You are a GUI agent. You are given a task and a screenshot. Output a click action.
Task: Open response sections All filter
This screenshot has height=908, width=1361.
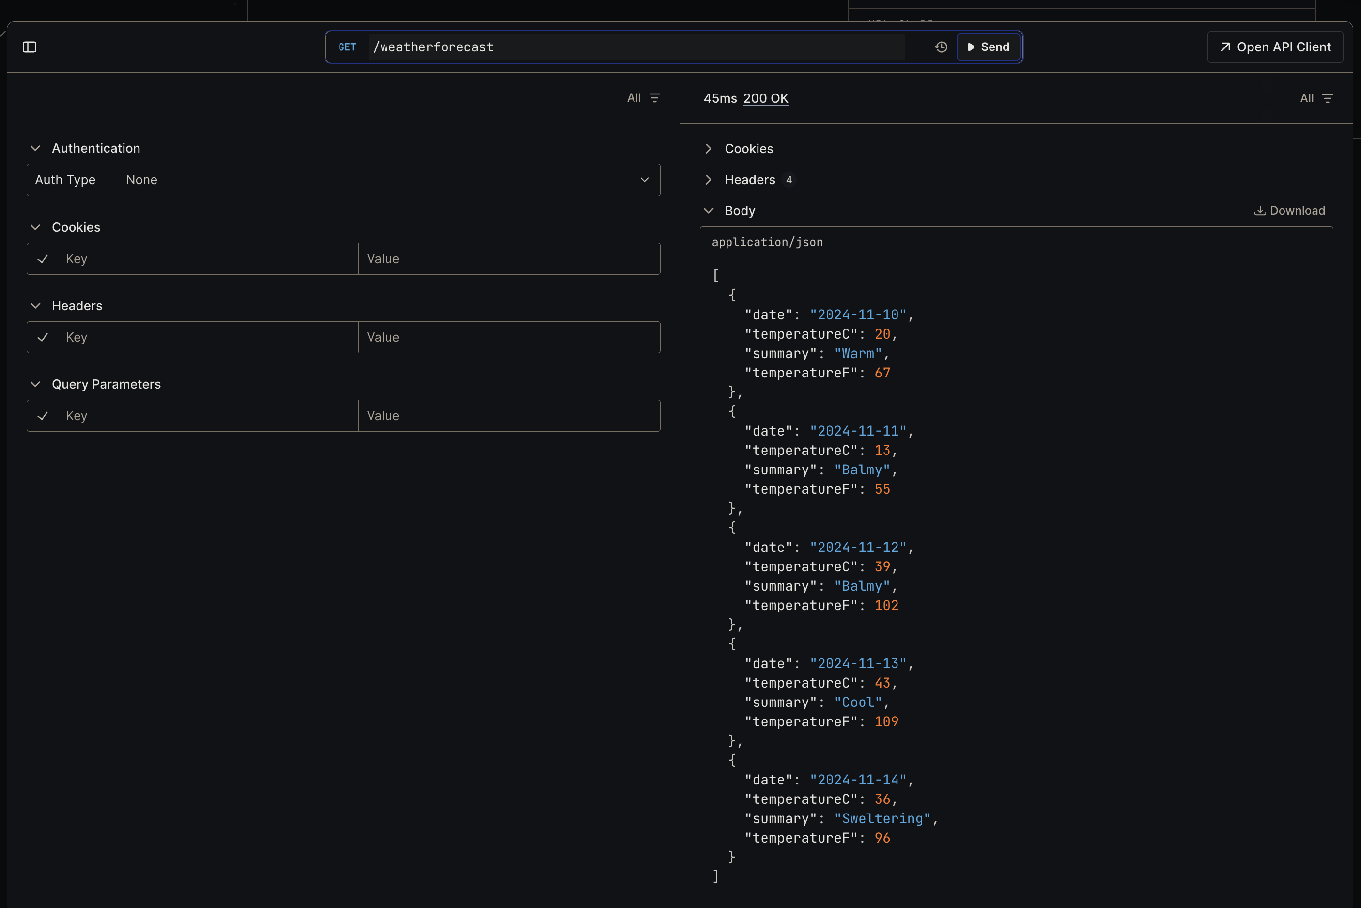1316,98
